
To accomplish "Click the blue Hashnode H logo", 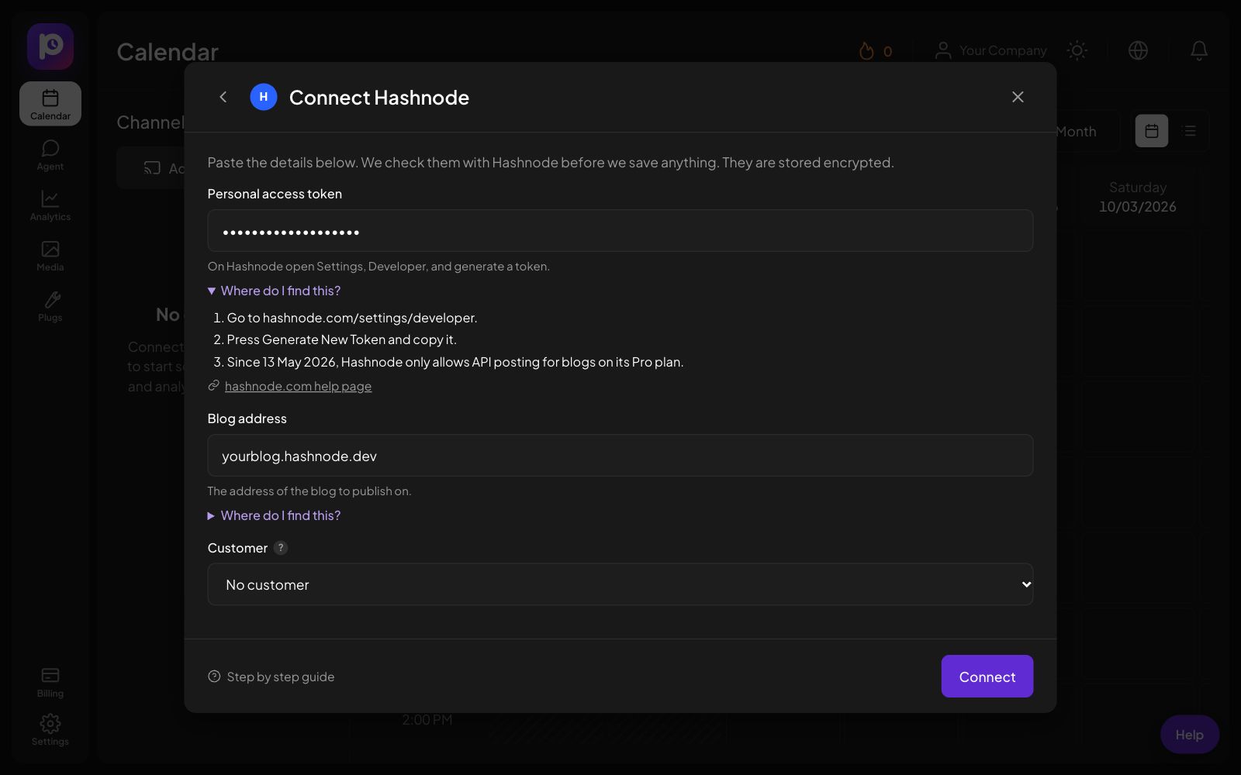I will (264, 97).
